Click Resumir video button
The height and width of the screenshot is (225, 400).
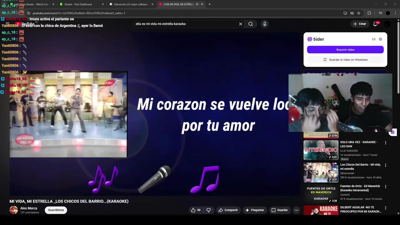pyautogui.click(x=345, y=50)
